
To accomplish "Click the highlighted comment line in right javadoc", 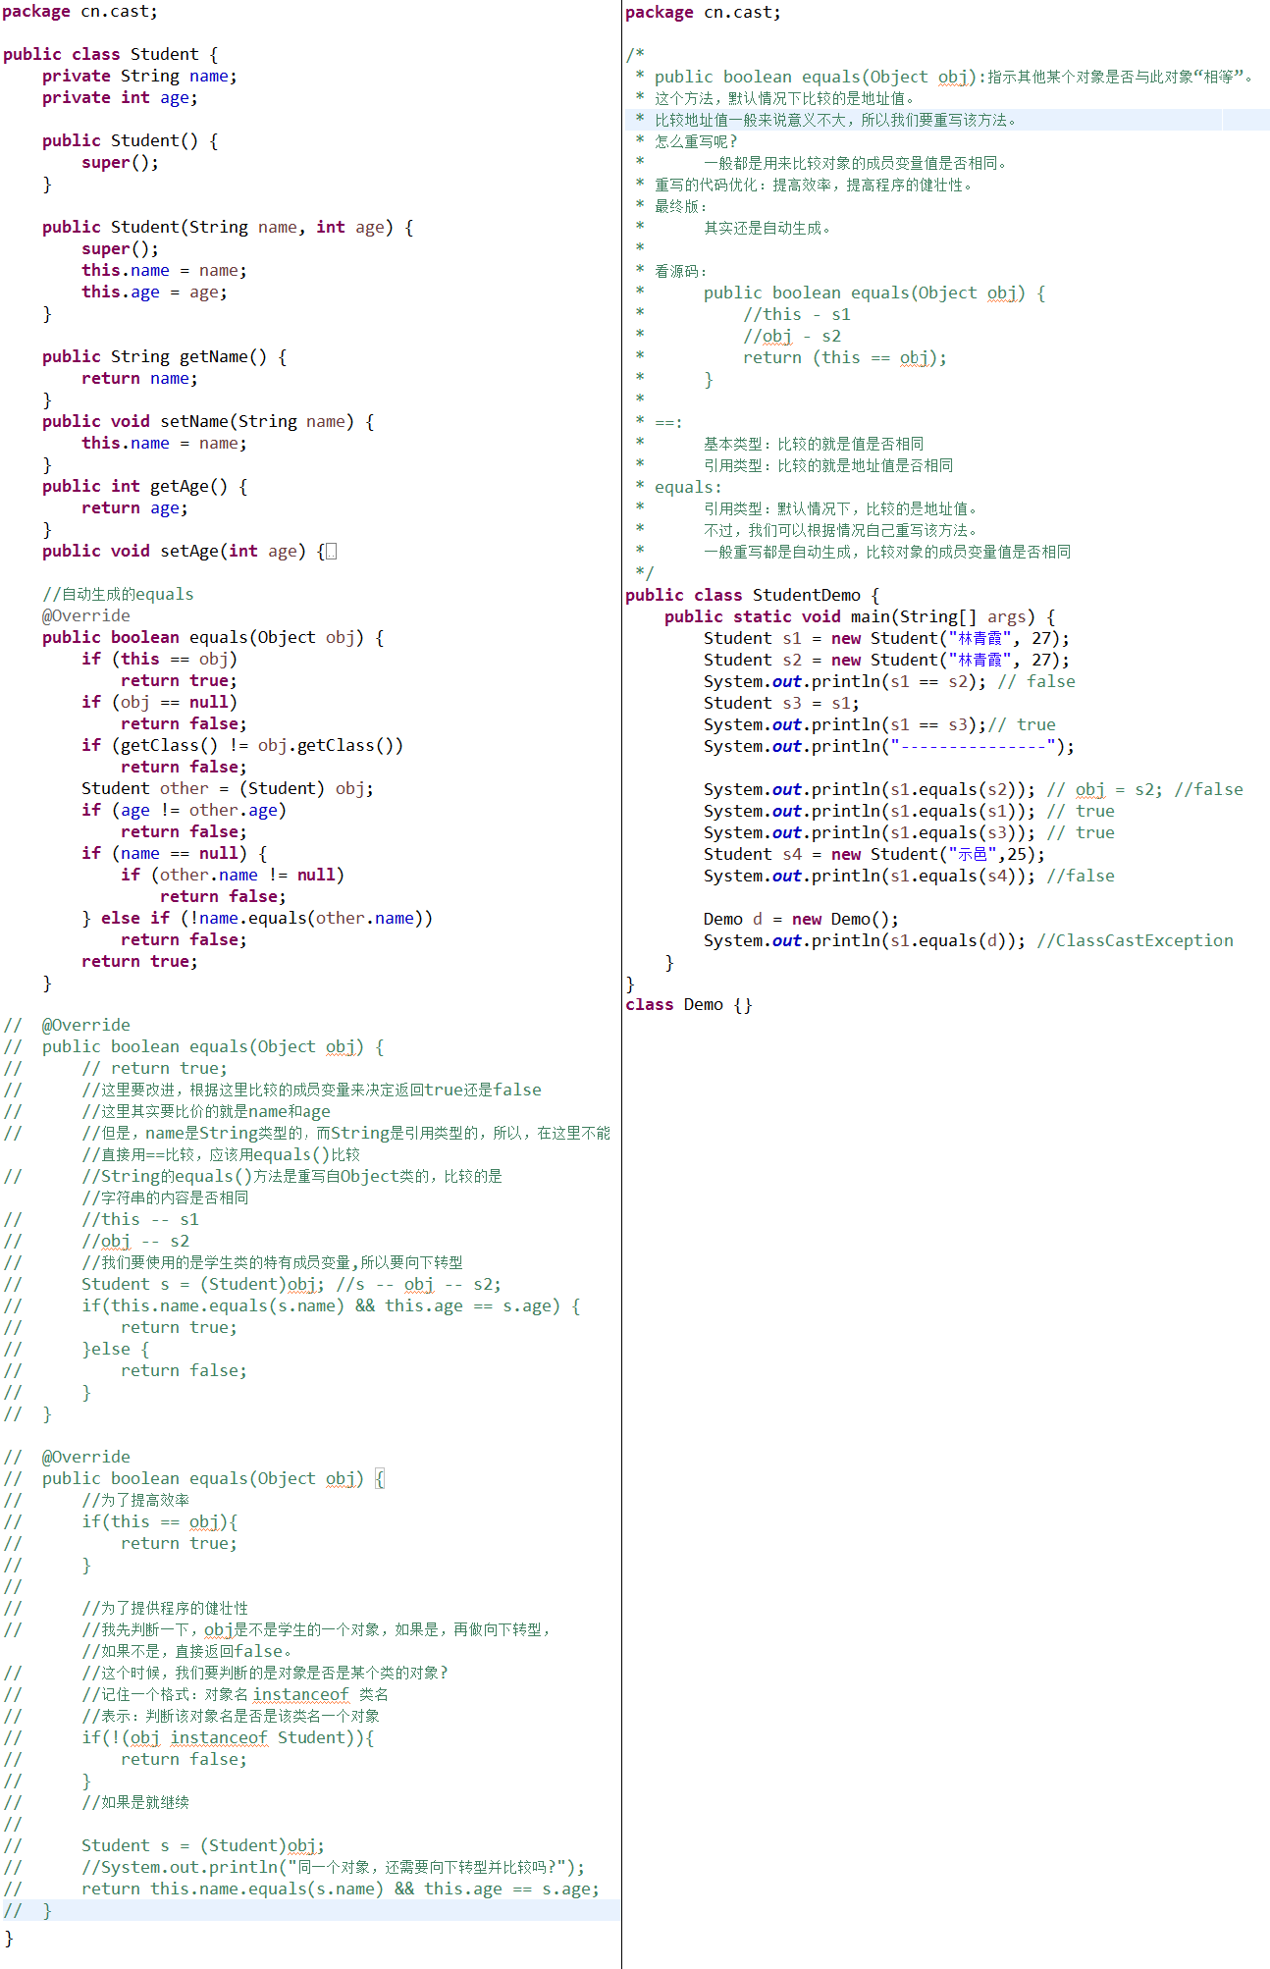I will click(834, 121).
